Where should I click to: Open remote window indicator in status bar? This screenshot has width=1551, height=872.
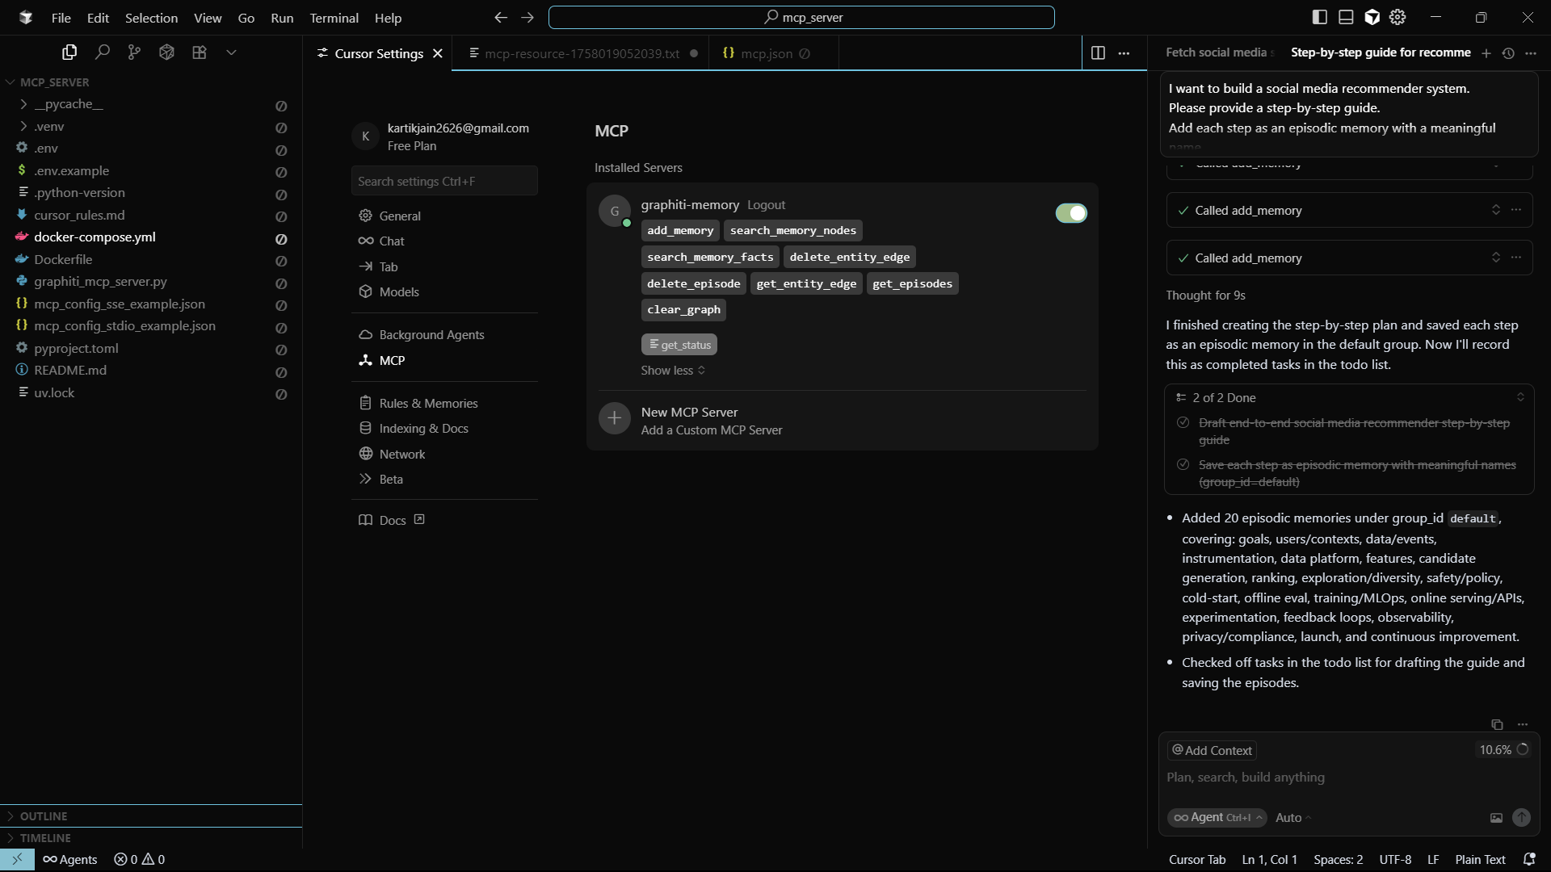17,860
